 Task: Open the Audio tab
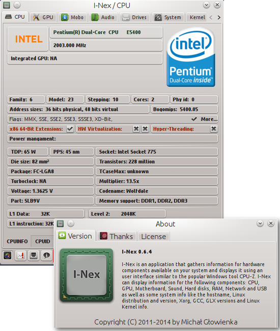103,17
